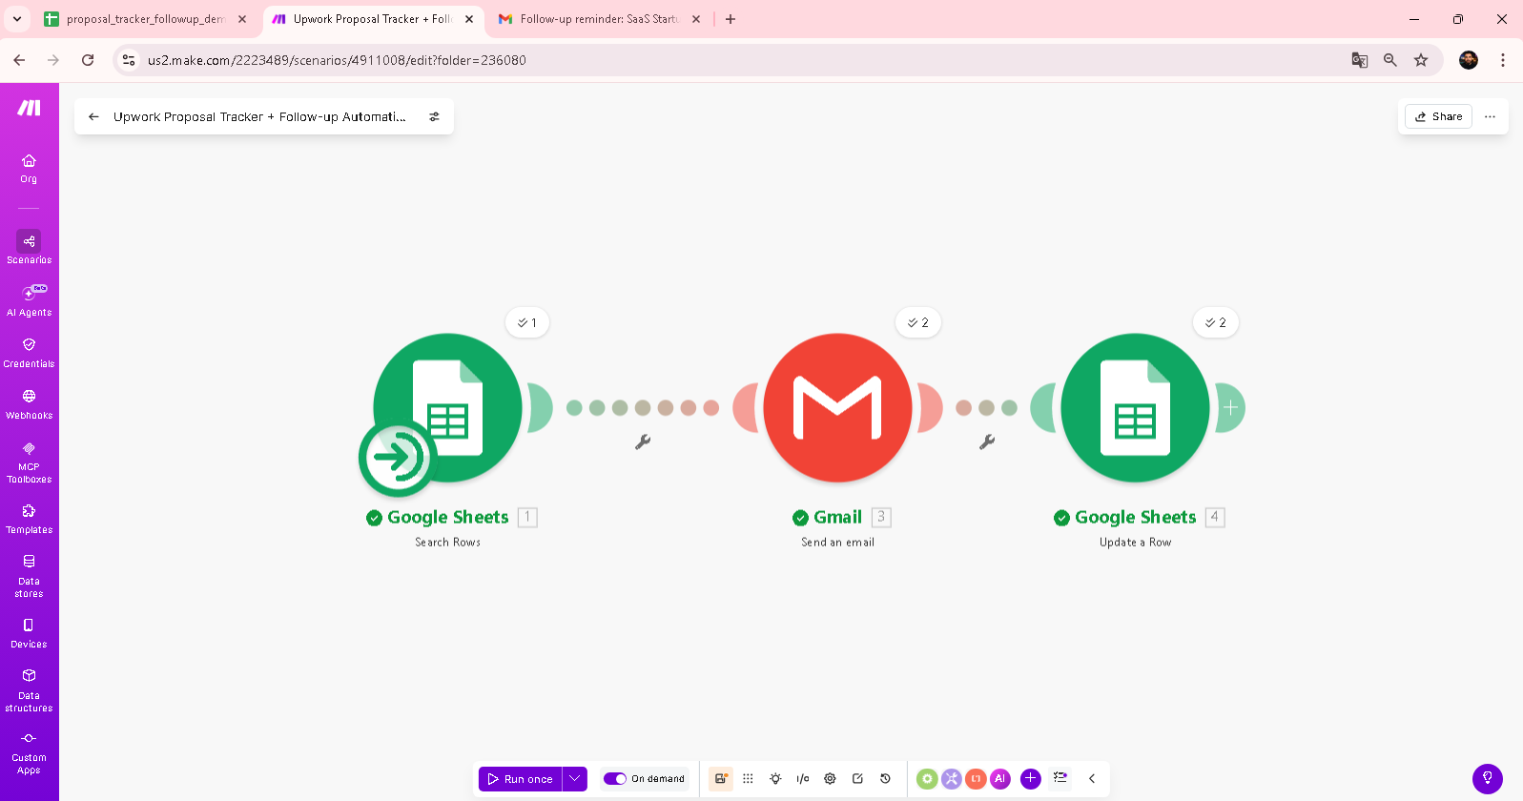Click the Upwork Proposal Tracker scenario title

[x=259, y=116]
